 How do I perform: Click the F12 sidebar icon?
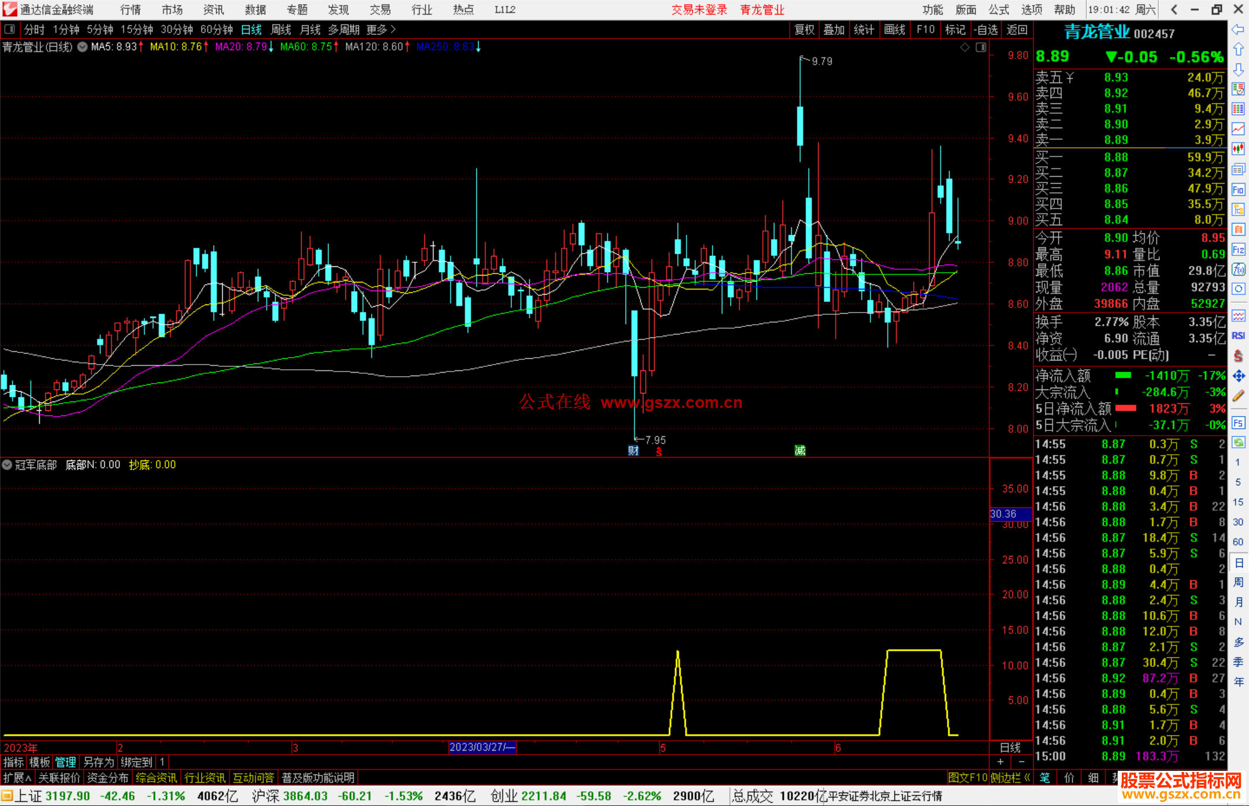point(1238,250)
